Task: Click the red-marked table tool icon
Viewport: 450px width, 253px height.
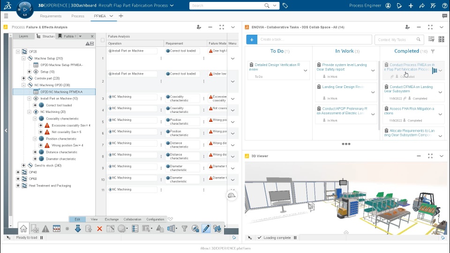Action: coord(57,229)
